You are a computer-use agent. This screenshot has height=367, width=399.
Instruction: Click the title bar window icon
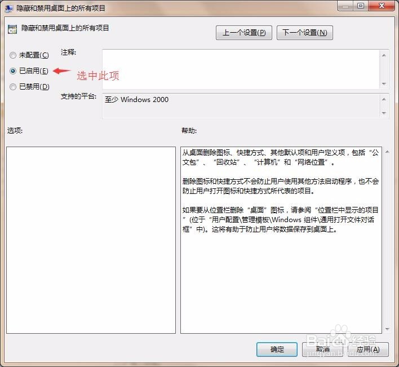click(x=9, y=8)
